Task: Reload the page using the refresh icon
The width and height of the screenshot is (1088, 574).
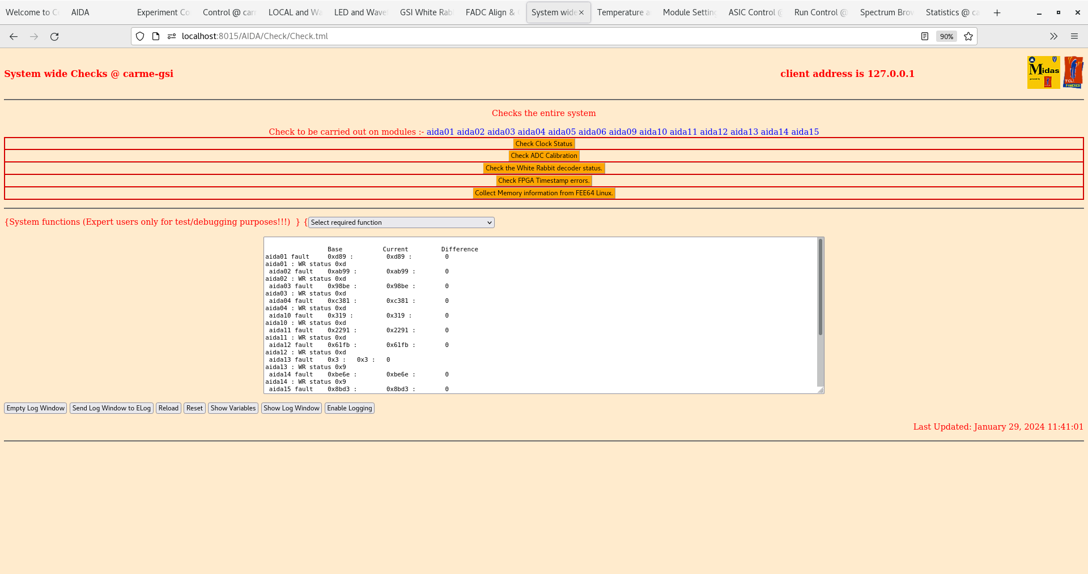Action: [54, 36]
